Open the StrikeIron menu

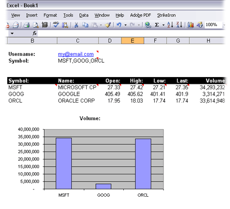pos(166,15)
